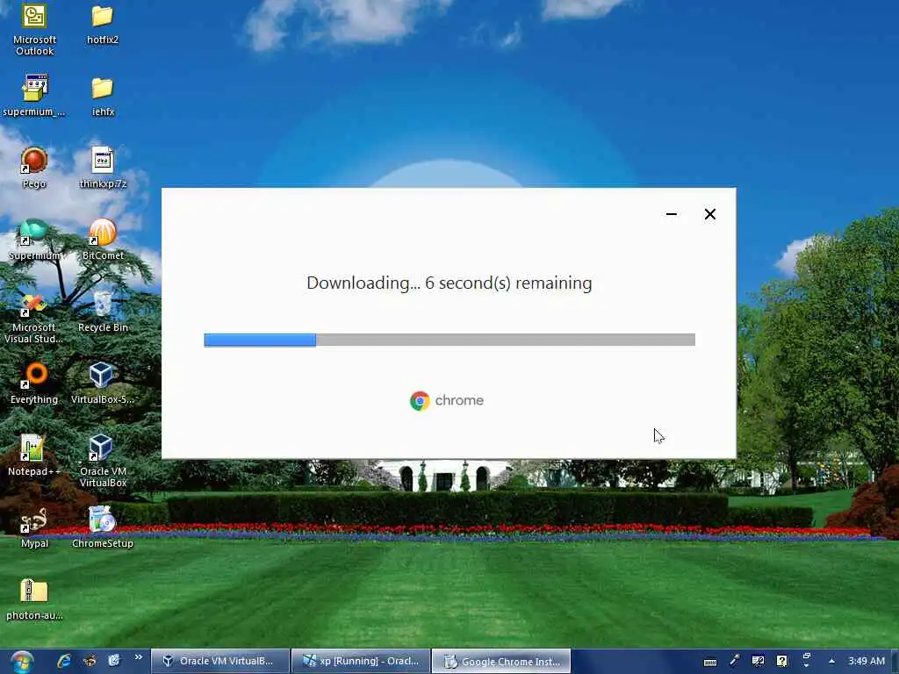The height and width of the screenshot is (674, 899).
Task: Select the Pego shortcut icon
Action: pos(34,168)
